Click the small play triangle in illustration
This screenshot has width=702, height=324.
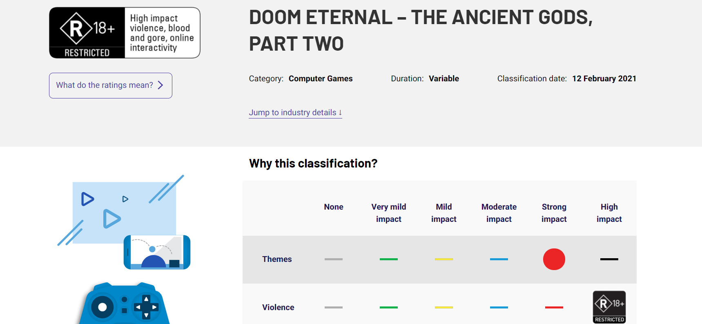point(125,199)
